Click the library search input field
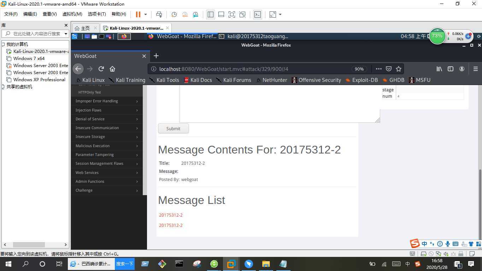The width and height of the screenshot is (482, 271). coord(37,34)
